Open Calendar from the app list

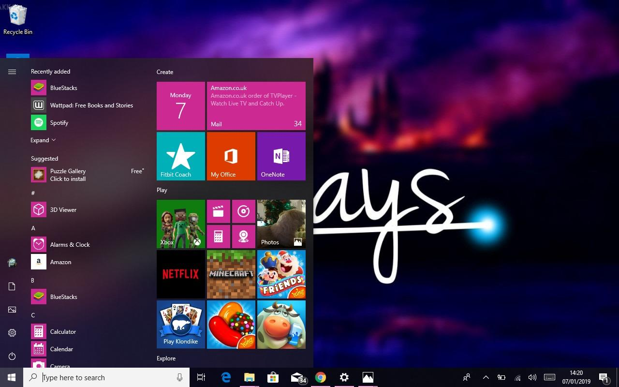[x=87, y=349]
